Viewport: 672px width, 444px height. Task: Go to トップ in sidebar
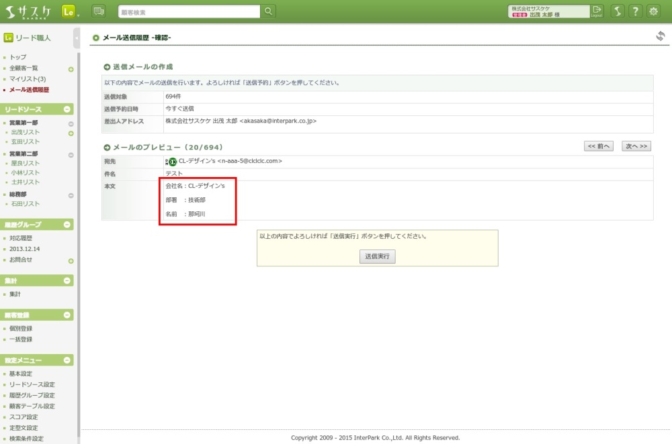(x=18, y=57)
